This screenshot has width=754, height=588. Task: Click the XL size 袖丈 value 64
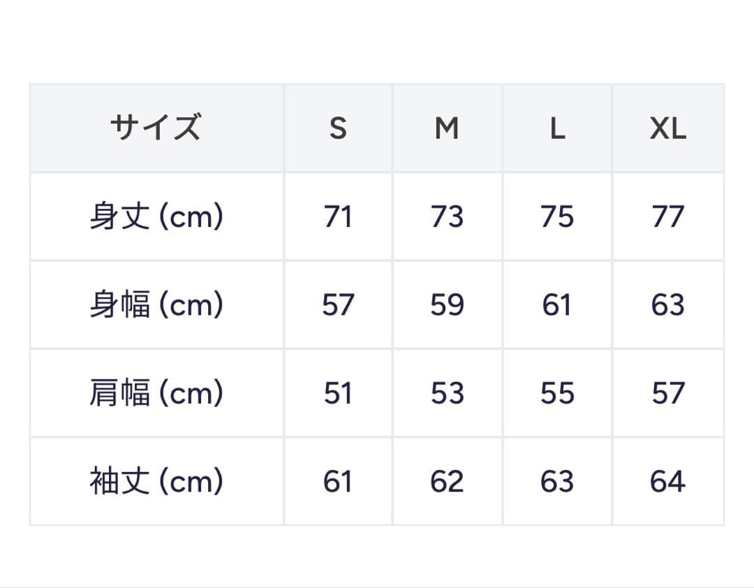pos(668,481)
